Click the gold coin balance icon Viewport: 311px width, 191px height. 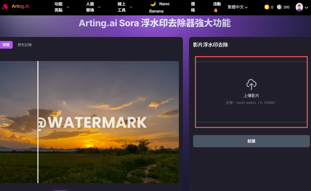[266, 7]
